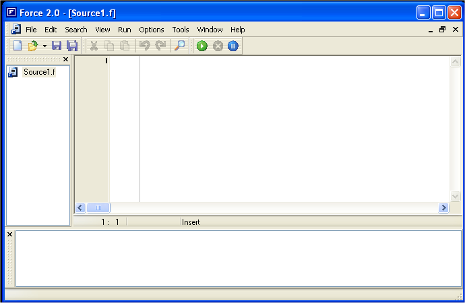Open the Help menu

[x=237, y=30]
